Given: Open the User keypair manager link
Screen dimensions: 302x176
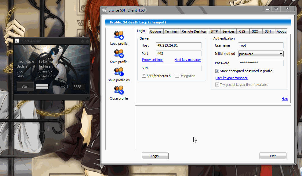Looking at the screenshot, I should (x=231, y=78).
